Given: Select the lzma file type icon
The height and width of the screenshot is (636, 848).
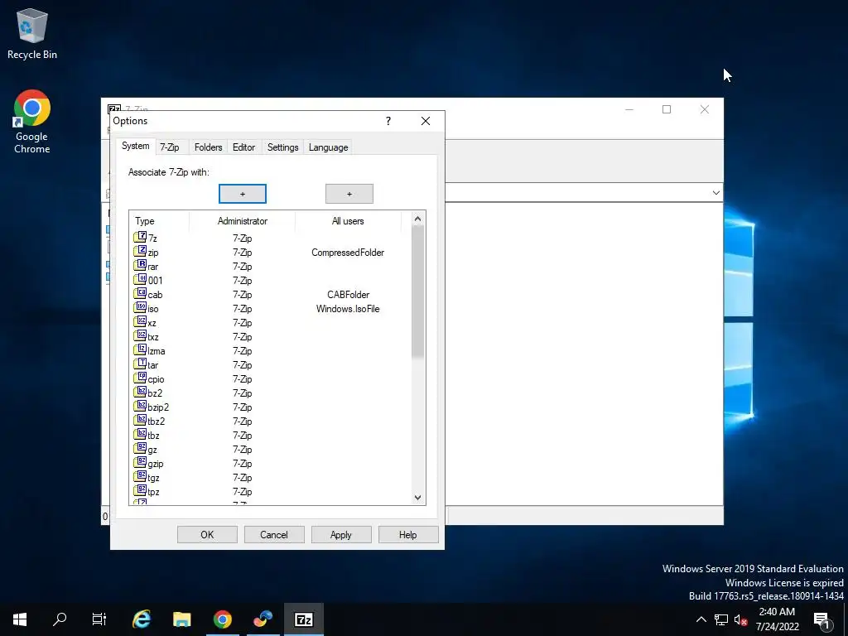Looking at the screenshot, I should tap(140, 349).
